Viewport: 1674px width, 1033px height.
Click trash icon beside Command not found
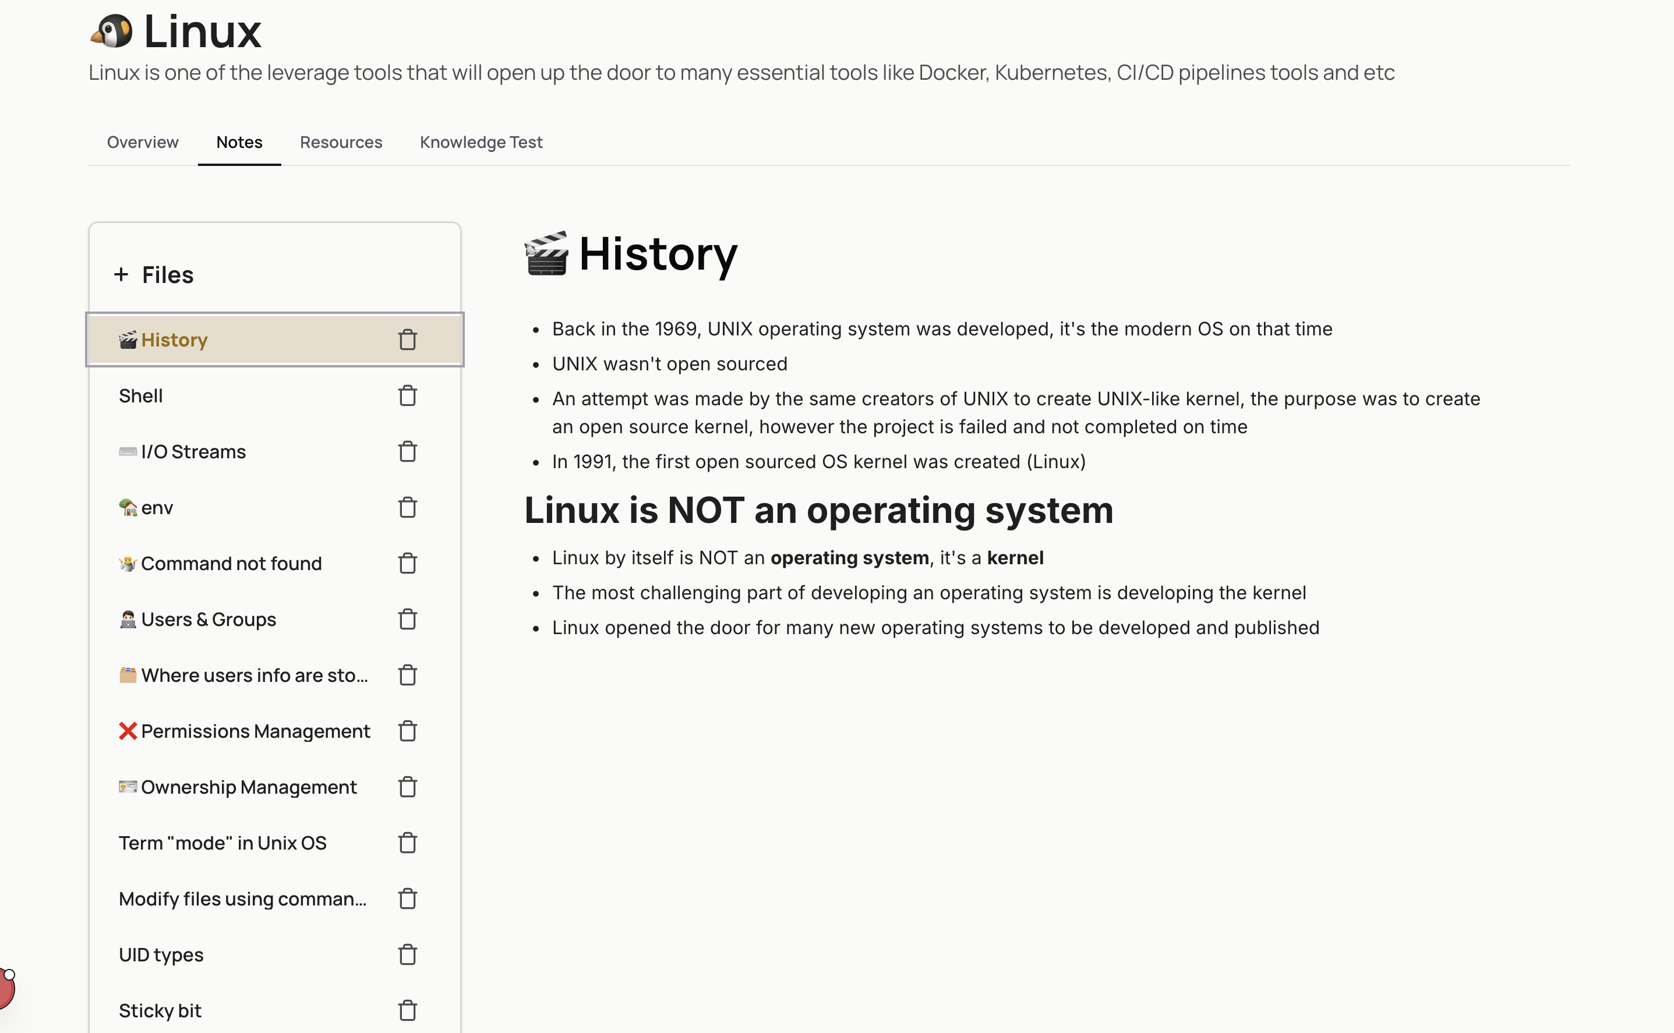coord(407,564)
